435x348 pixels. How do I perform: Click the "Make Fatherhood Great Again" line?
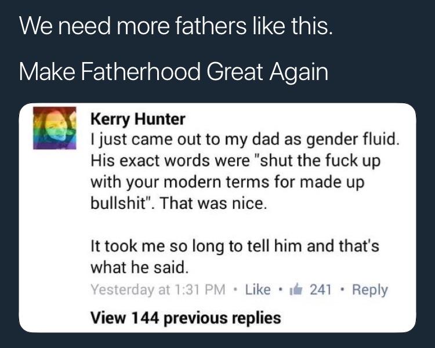(173, 72)
